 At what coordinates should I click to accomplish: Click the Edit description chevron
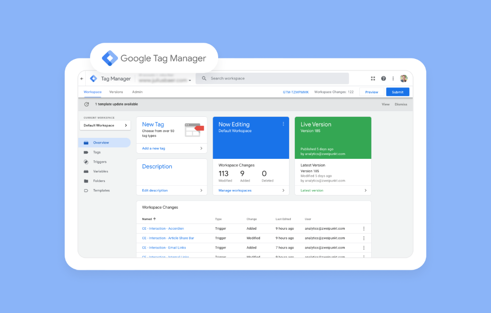201,190
